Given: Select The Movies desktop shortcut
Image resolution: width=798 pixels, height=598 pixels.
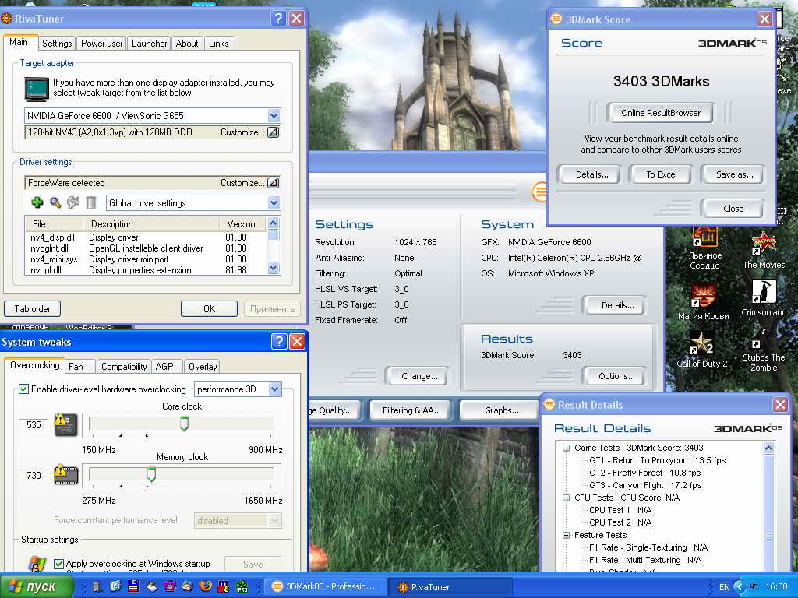Looking at the screenshot, I should coord(764,250).
